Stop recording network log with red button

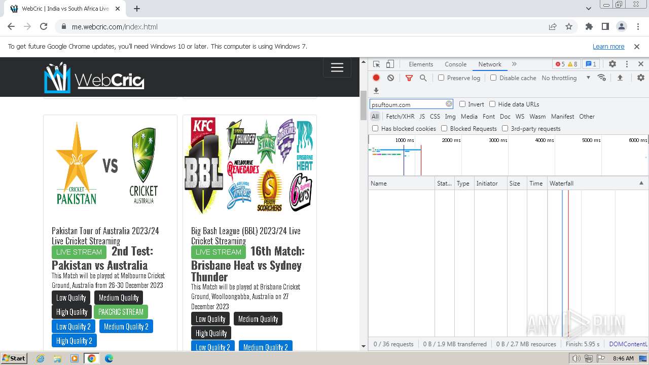pos(376,78)
